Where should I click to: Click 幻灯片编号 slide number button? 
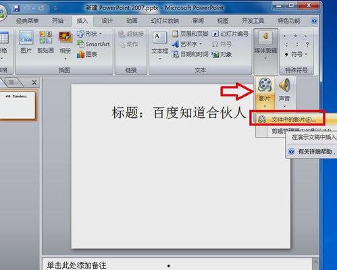coord(230,34)
